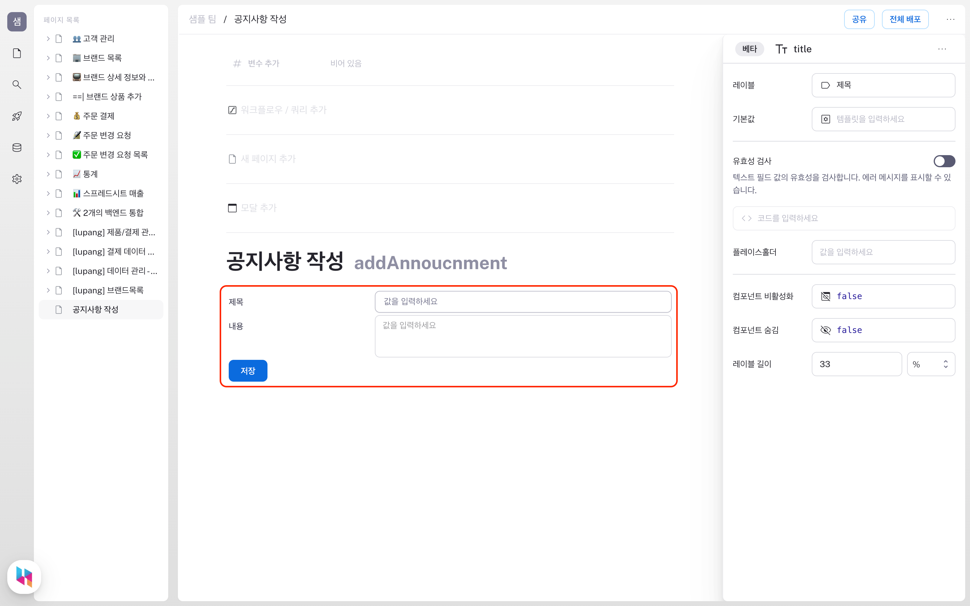Click the workflow icon beside 워크플로우 / 쿼리 추가
This screenshot has height=606, width=970.
click(232, 110)
